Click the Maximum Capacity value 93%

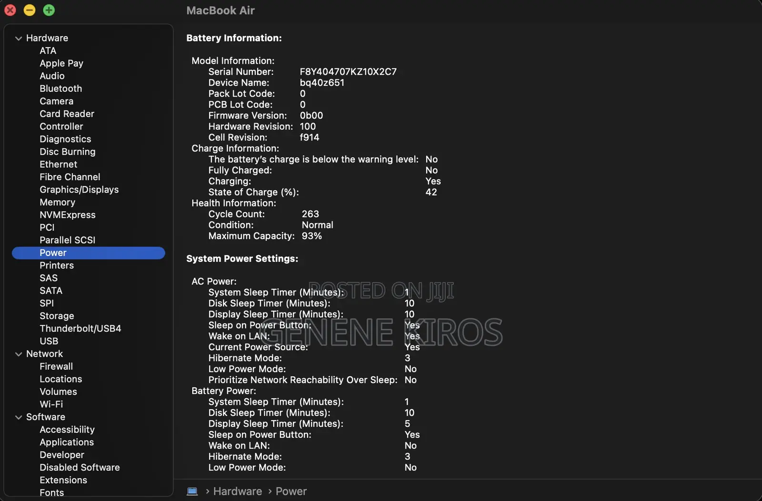click(x=312, y=236)
